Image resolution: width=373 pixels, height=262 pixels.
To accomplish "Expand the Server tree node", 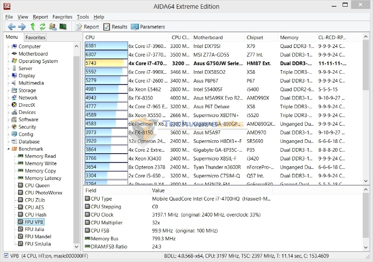I will click(x=9, y=69).
